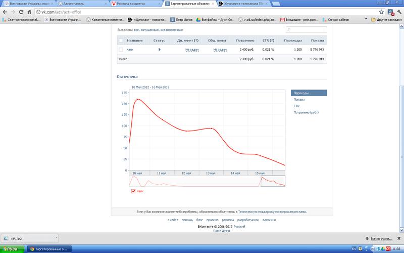404x253 pixels.
Task: Show the Потрачено (руб.) chart metric
Action: tap(306, 112)
